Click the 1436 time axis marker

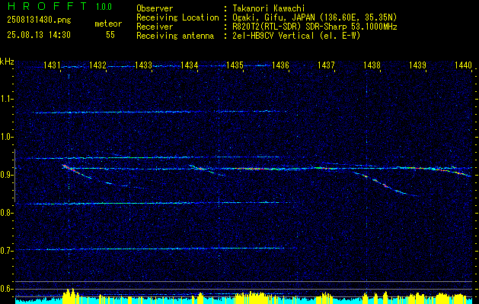[280, 65]
